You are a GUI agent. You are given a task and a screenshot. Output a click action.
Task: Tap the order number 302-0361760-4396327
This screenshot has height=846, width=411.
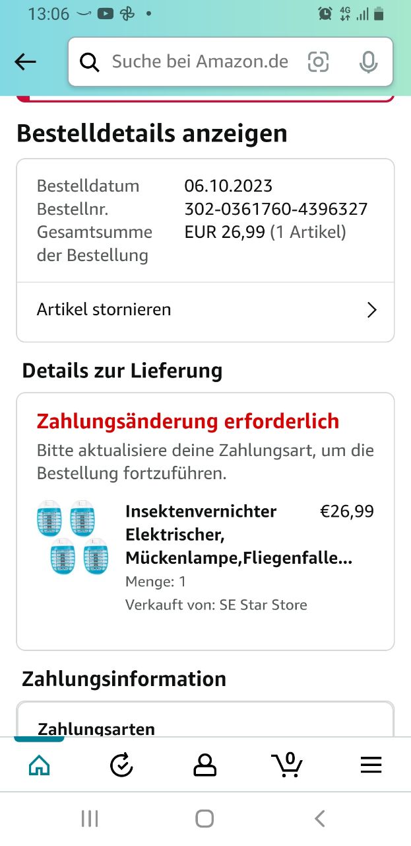[276, 210]
